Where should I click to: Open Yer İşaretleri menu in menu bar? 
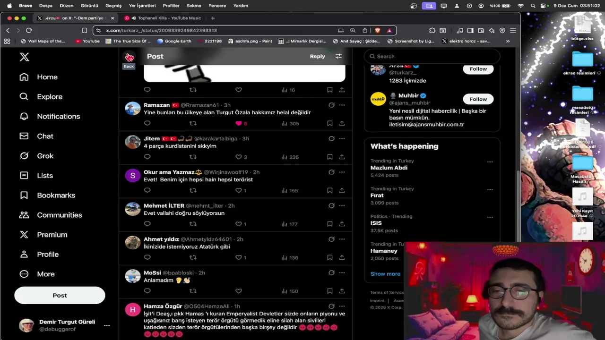click(x=142, y=6)
